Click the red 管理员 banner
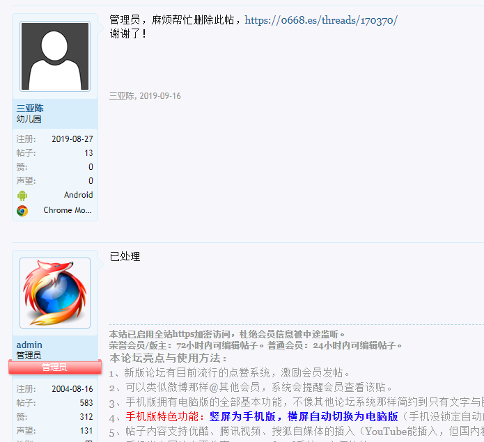484x442 pixels. point(54,367)
